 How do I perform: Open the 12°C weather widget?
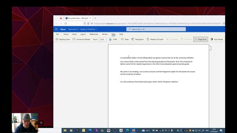pyautogui.click(x=146, y=130)
